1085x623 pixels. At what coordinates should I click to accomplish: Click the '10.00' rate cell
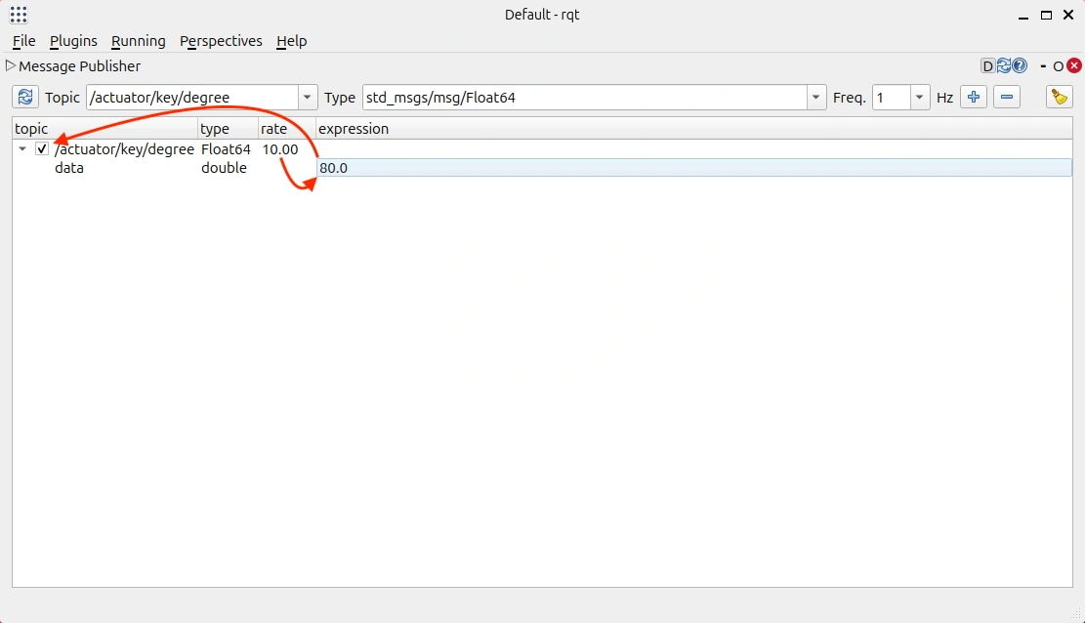click(280, 148)
